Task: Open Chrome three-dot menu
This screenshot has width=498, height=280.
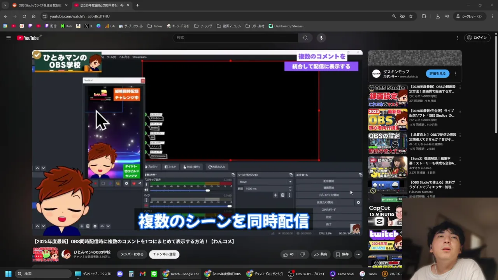Action: tap(492, 16)
